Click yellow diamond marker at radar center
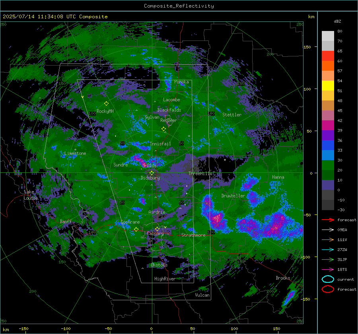The height and width of the screenshot is (334, 358). (152, 173)
